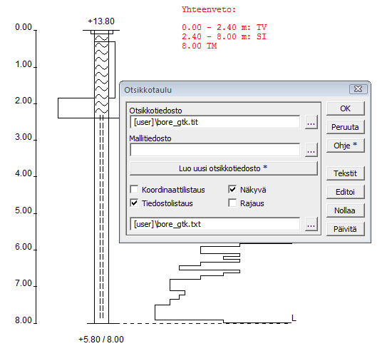Open help via the Ohje * button
The height and width of the screenshot is (346, 382).
click(345, 146)
